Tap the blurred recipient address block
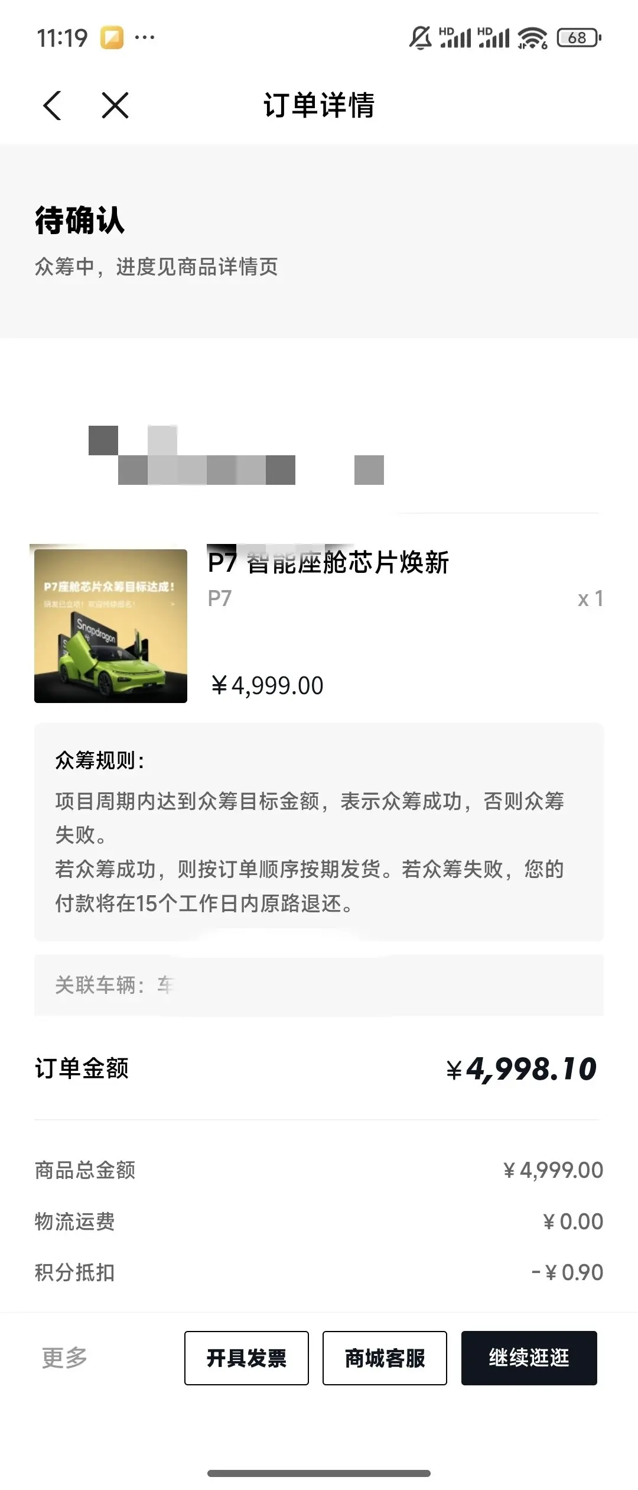Image resolution: width=638 pixels, height=1490 pixels. [x=236, y=455]
